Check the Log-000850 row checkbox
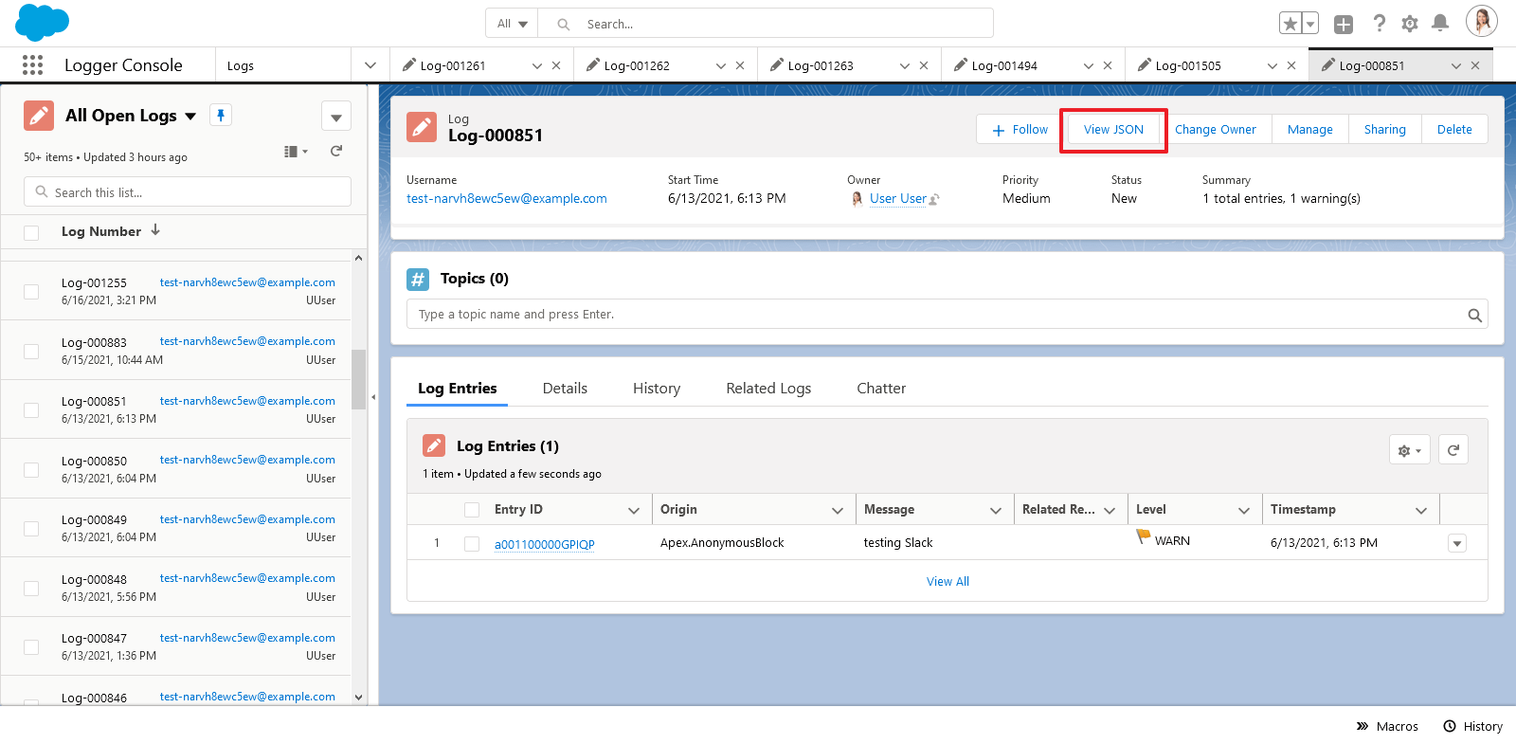1516x744 pixels. 31,470
